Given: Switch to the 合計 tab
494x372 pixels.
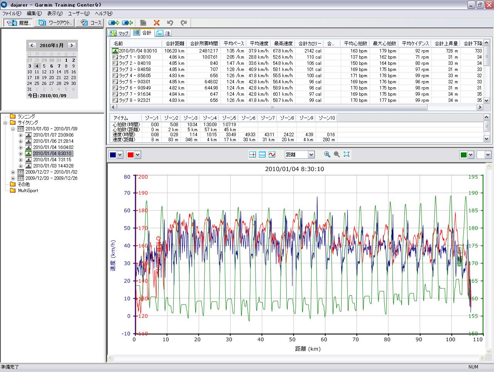Looking at the screenshot, I should pyautogui.click(x=142, y=33).
